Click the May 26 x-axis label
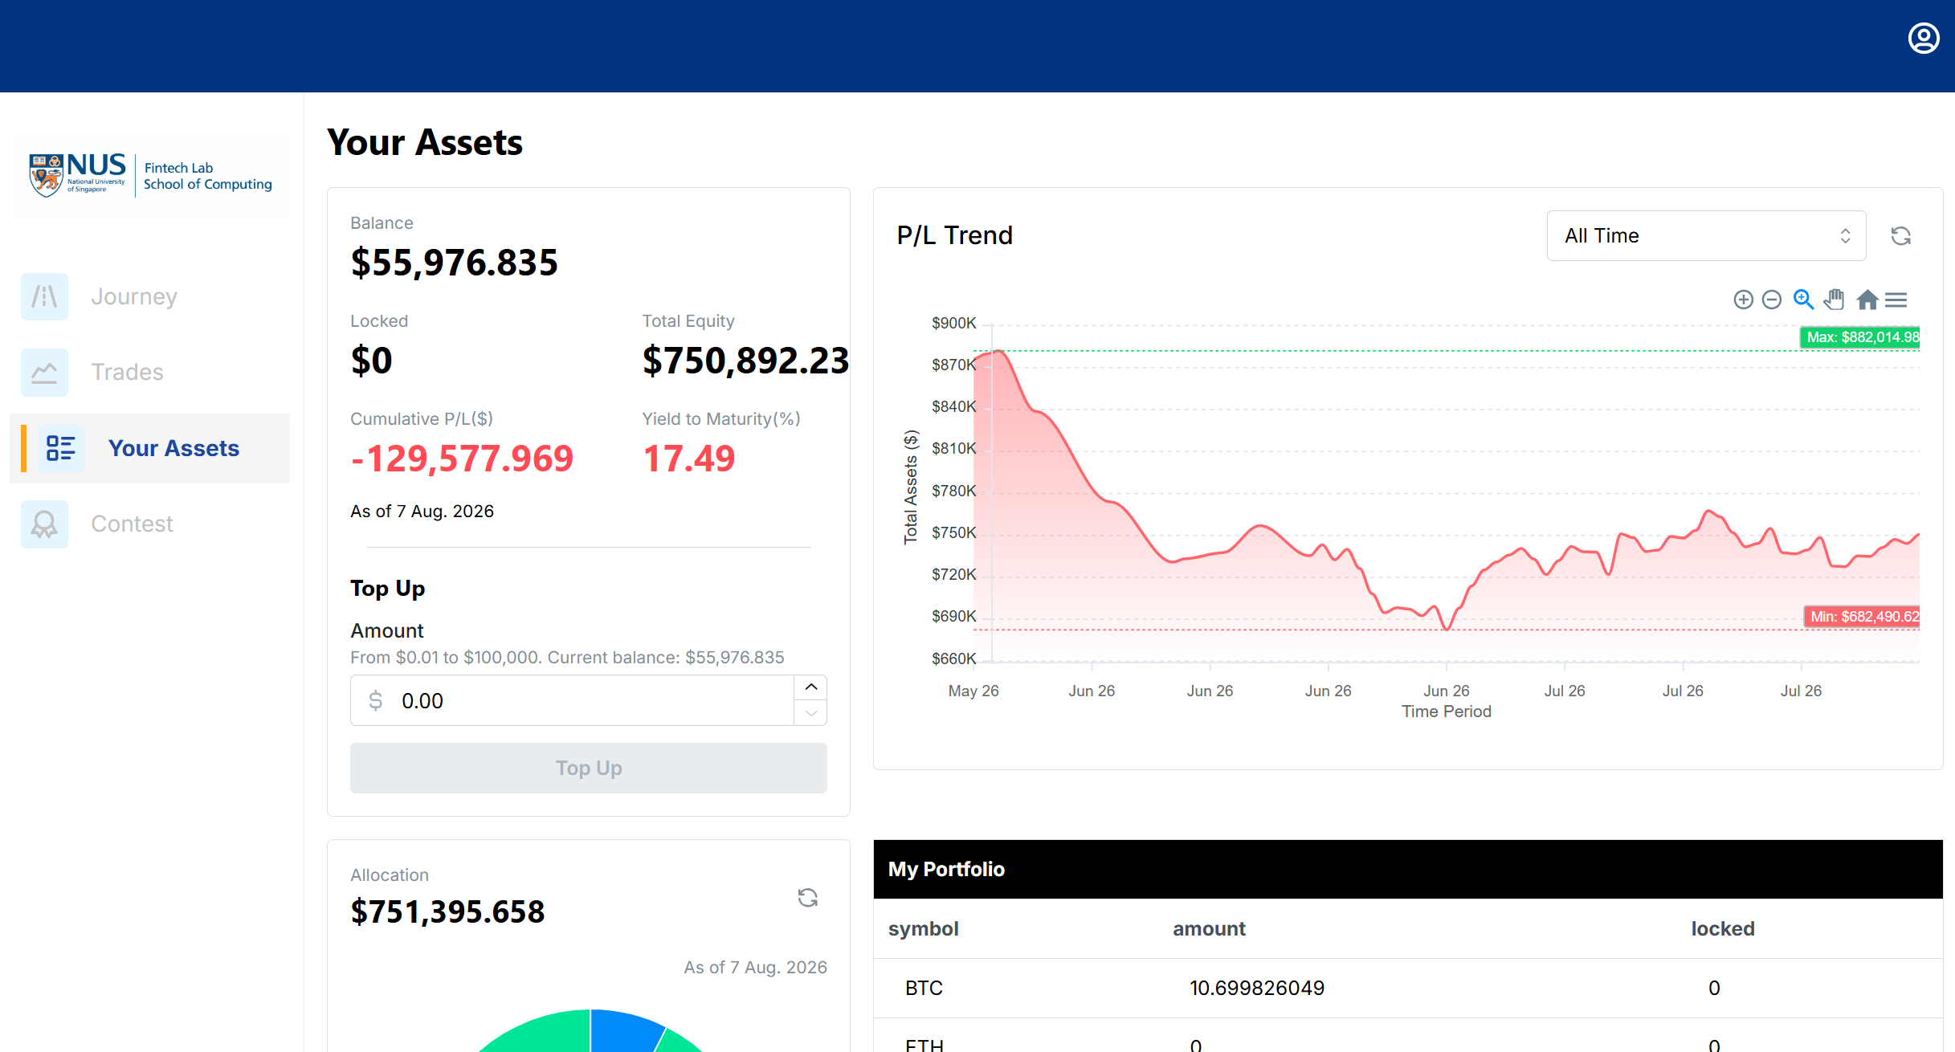The width and height of the screenshot is (1955, 1052). click(973, 691)
